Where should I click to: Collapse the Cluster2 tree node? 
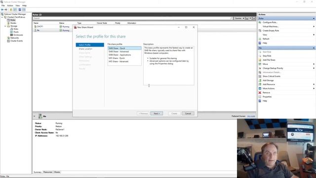(2, 17)
